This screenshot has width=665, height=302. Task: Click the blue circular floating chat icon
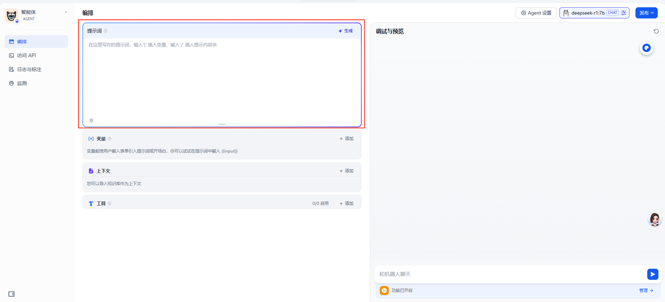646,48
